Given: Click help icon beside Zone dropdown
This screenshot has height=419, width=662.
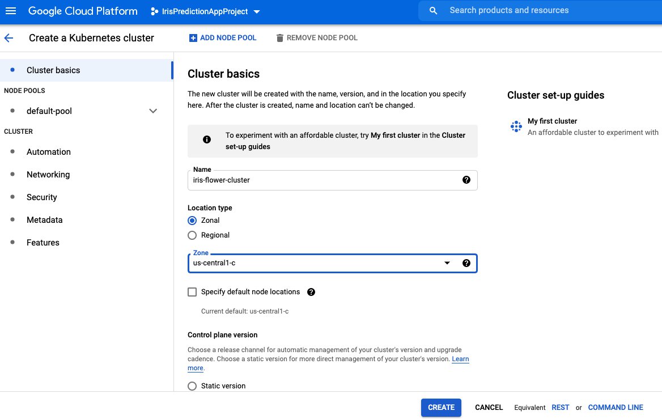Looking at the screenshot, I should [466, 263].
